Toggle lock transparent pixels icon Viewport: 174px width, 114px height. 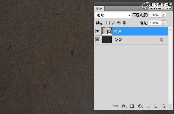click(108, 23)
